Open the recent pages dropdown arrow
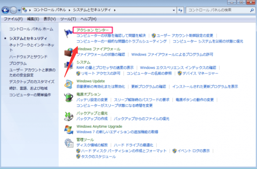This screenshot has height=169, width=257. click(19, 11)
